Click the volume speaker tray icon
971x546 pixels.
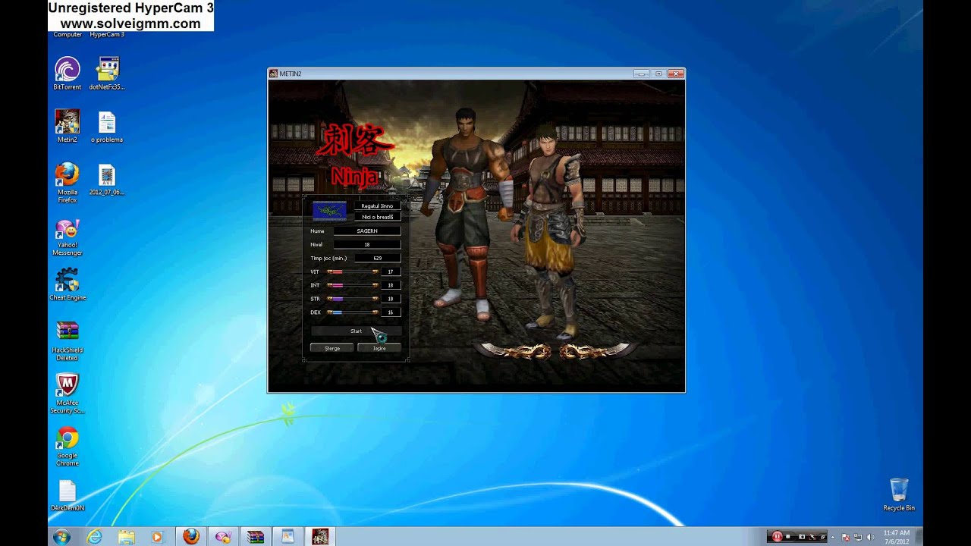[x=869, y=537]
